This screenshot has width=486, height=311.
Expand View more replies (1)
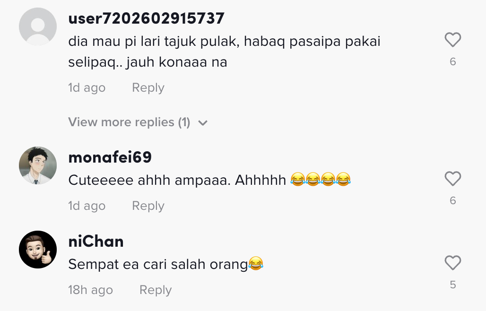129,122
